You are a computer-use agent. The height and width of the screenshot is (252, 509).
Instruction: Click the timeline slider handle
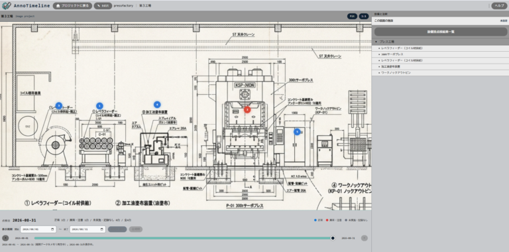(333, 238)
